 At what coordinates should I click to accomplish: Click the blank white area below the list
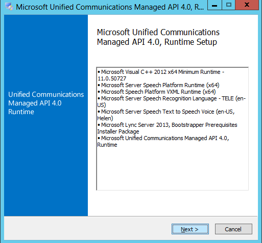172,203
